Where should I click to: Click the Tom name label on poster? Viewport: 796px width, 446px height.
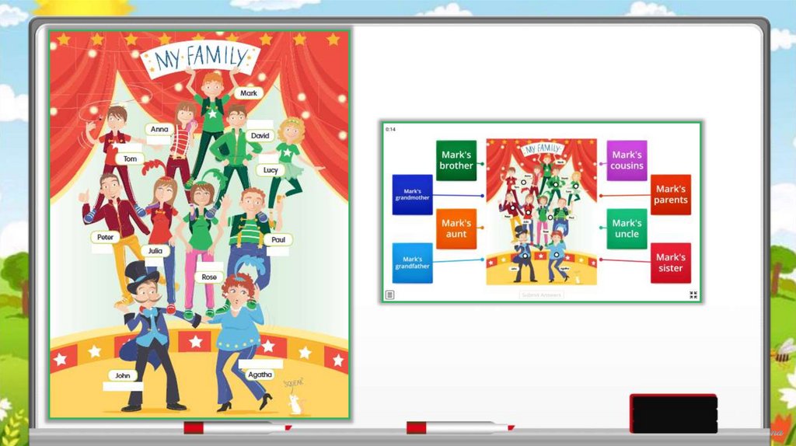click(x=130, y=159)
